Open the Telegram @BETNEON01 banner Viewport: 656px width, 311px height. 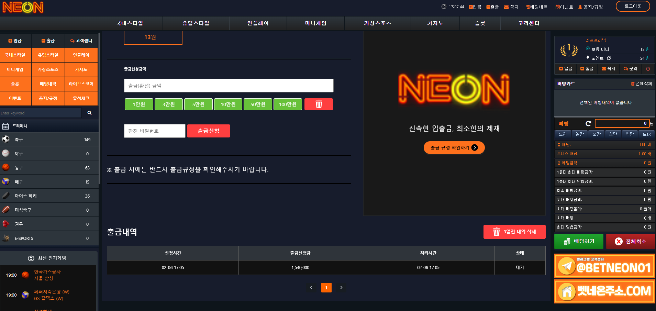click(604, 266)
